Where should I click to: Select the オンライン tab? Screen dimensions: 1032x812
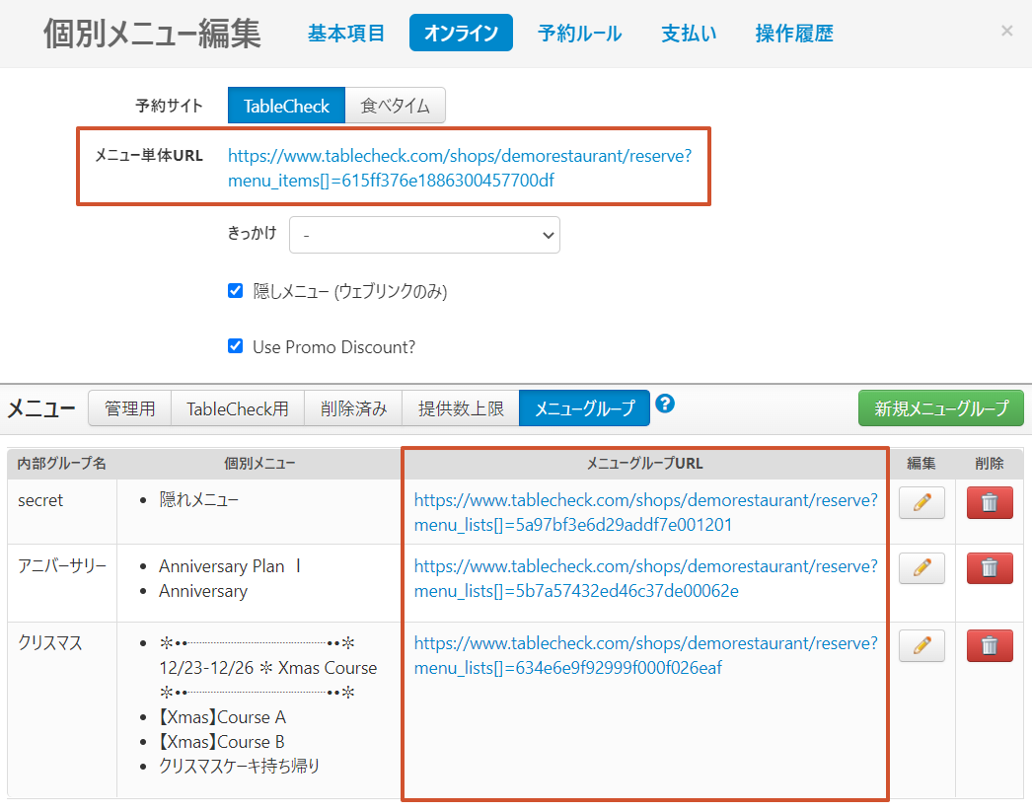point(461,33)
